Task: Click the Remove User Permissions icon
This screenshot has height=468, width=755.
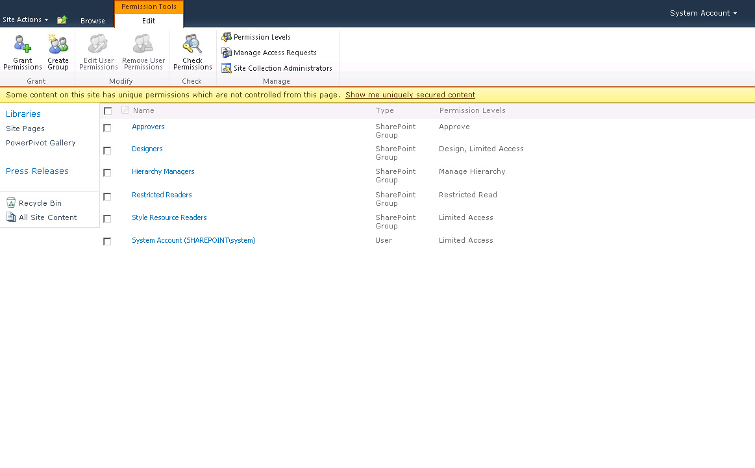Action: 143,44
